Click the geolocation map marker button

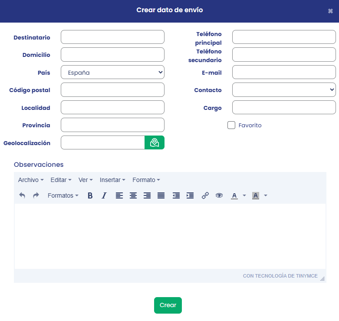tap(155, 142)
